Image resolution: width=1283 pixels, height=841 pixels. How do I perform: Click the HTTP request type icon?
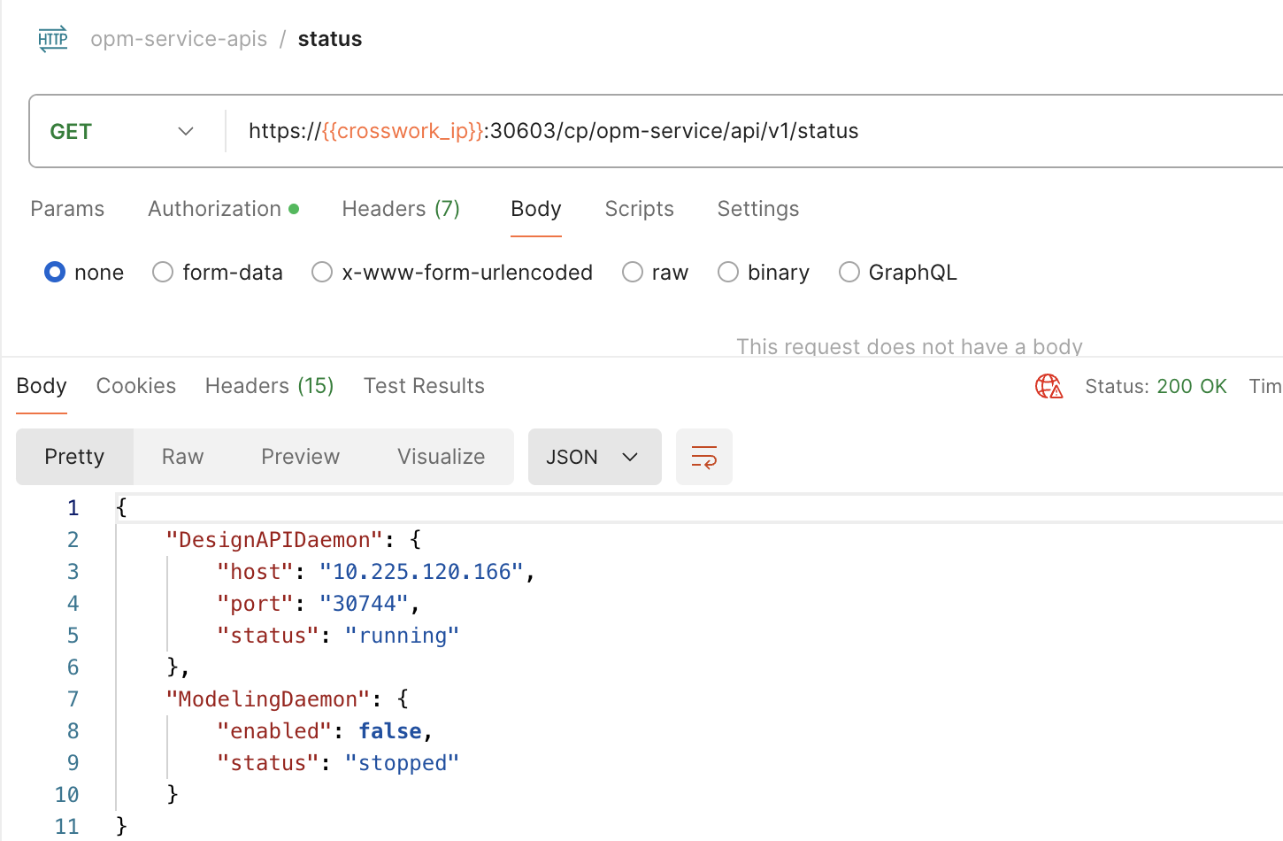[x=53, y=39]
